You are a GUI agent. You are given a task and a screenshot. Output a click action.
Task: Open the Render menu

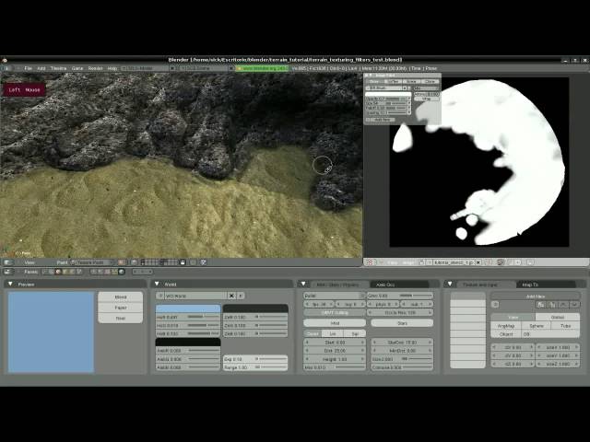tap(95, 68)
